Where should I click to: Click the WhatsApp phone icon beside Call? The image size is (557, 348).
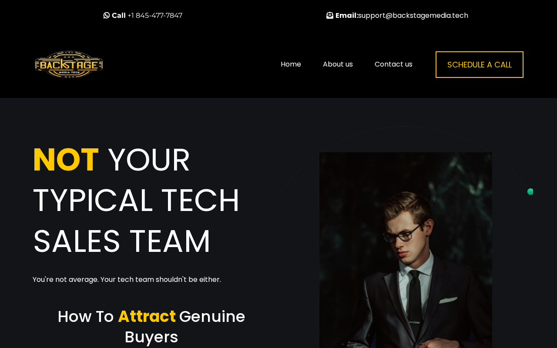point(107,16)
